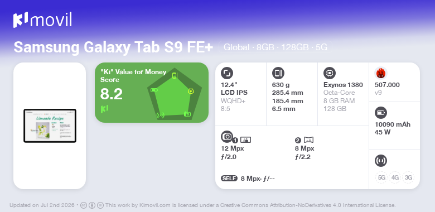The height and width of the screenshot is (212, 435).
Task: Click the Samsung Galaxy Tab S9 FE+ title
Action: (113, 47)
